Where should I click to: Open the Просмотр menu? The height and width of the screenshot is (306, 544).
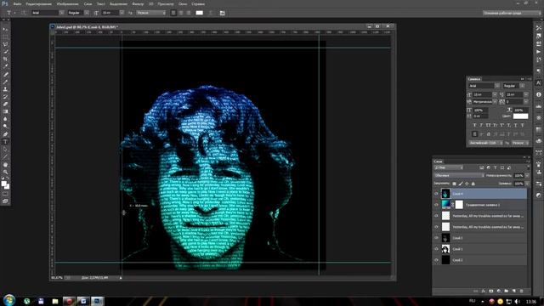coord(166,3)
